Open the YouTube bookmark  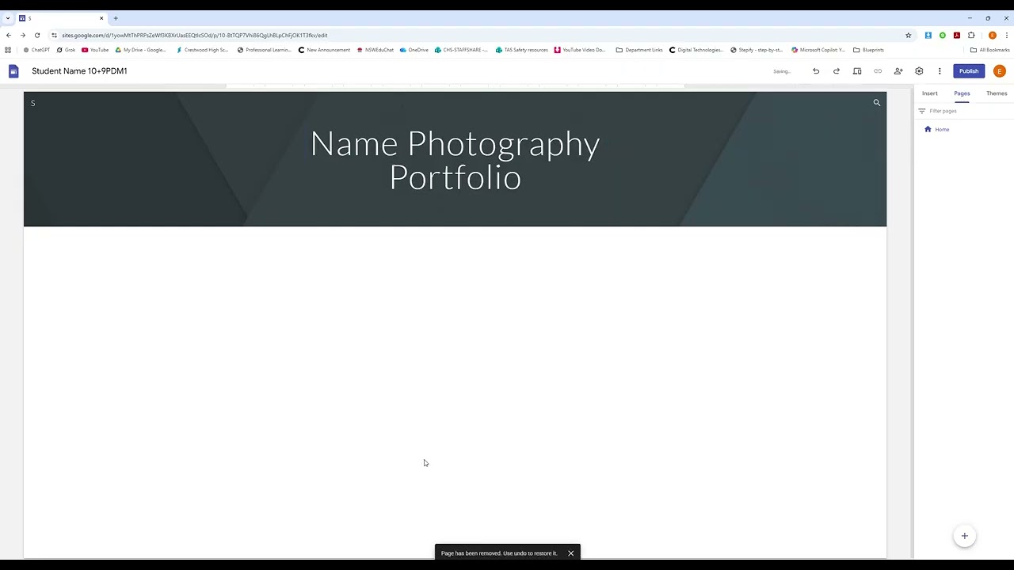click(x=95, y=50)
